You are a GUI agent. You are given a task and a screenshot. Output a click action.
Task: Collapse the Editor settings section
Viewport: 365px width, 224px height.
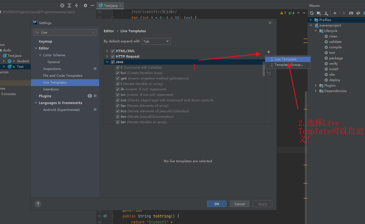36,48
